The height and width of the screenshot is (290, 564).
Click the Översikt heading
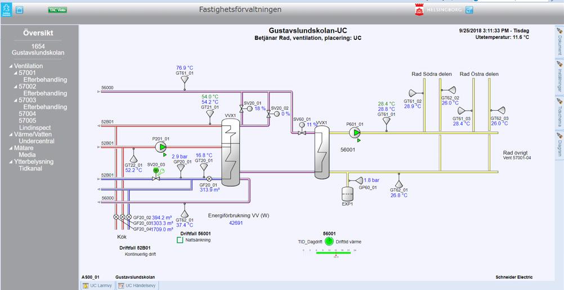pos(38,33)
